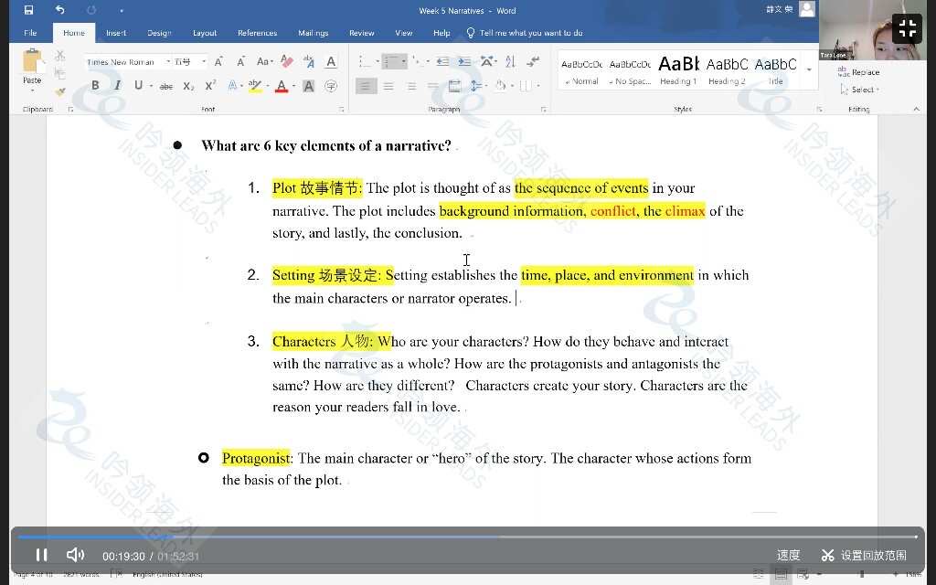Expand the Styles gallery arrow

(x=809, y=69)
